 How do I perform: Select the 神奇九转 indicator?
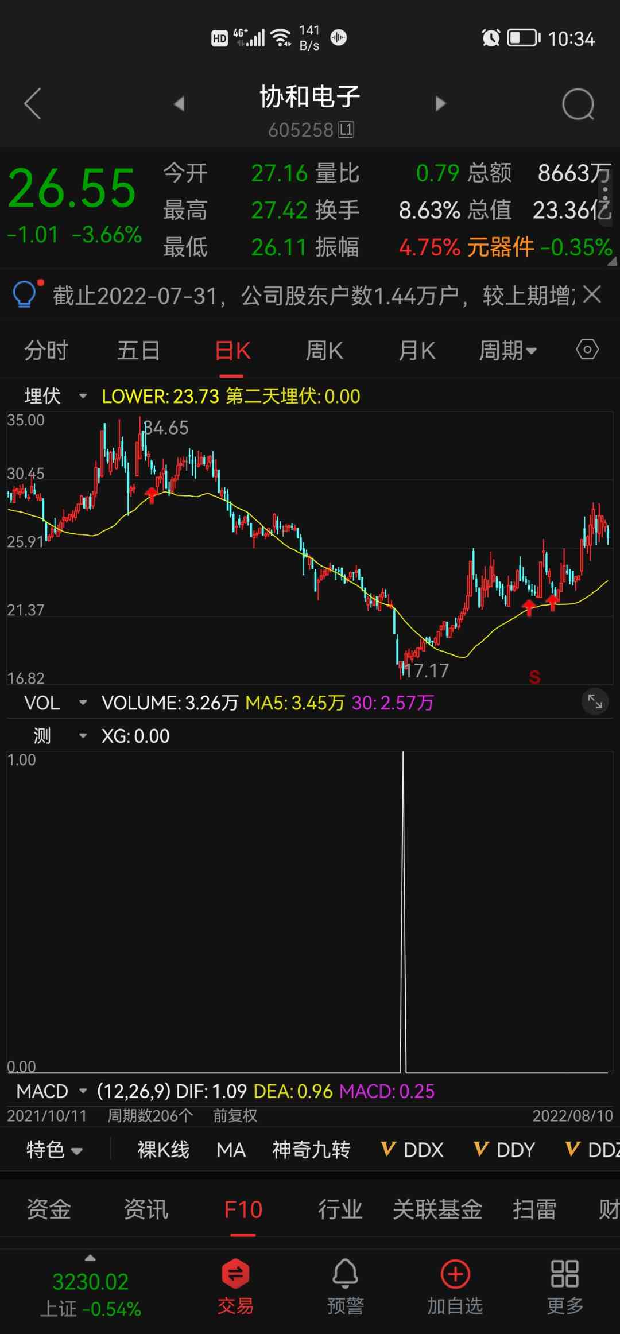pyautogui.click(x=311, y=1150)
